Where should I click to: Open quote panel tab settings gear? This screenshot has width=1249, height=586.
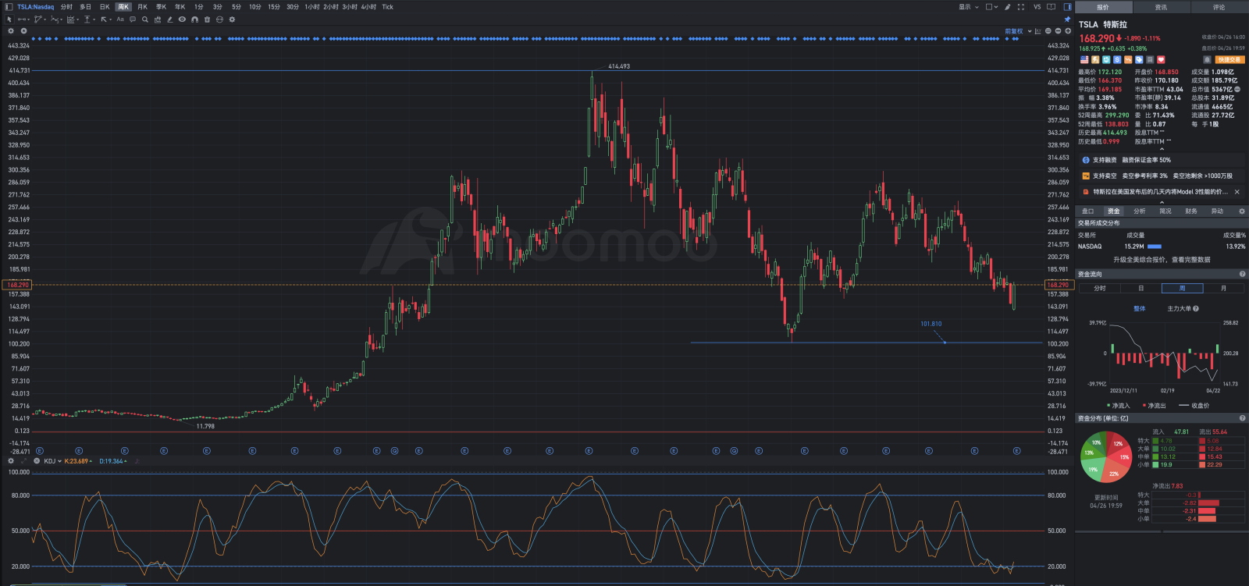1242,211
